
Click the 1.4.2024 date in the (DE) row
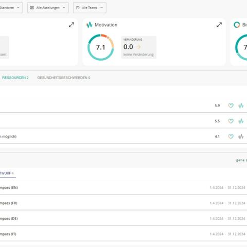pos(217,219)
